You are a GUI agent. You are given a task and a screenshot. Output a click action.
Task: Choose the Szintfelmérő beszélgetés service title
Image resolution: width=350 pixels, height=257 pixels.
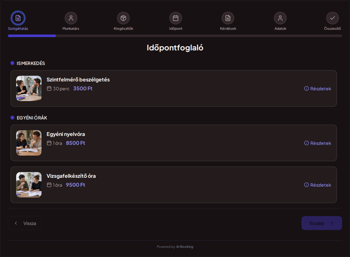(x=78, y=80)
